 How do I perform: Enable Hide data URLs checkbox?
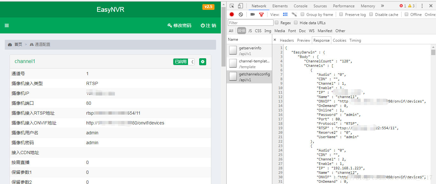tap(296, 23)
